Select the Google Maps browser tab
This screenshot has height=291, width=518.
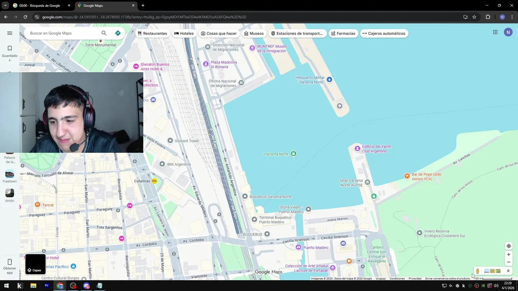pos(106,6)
